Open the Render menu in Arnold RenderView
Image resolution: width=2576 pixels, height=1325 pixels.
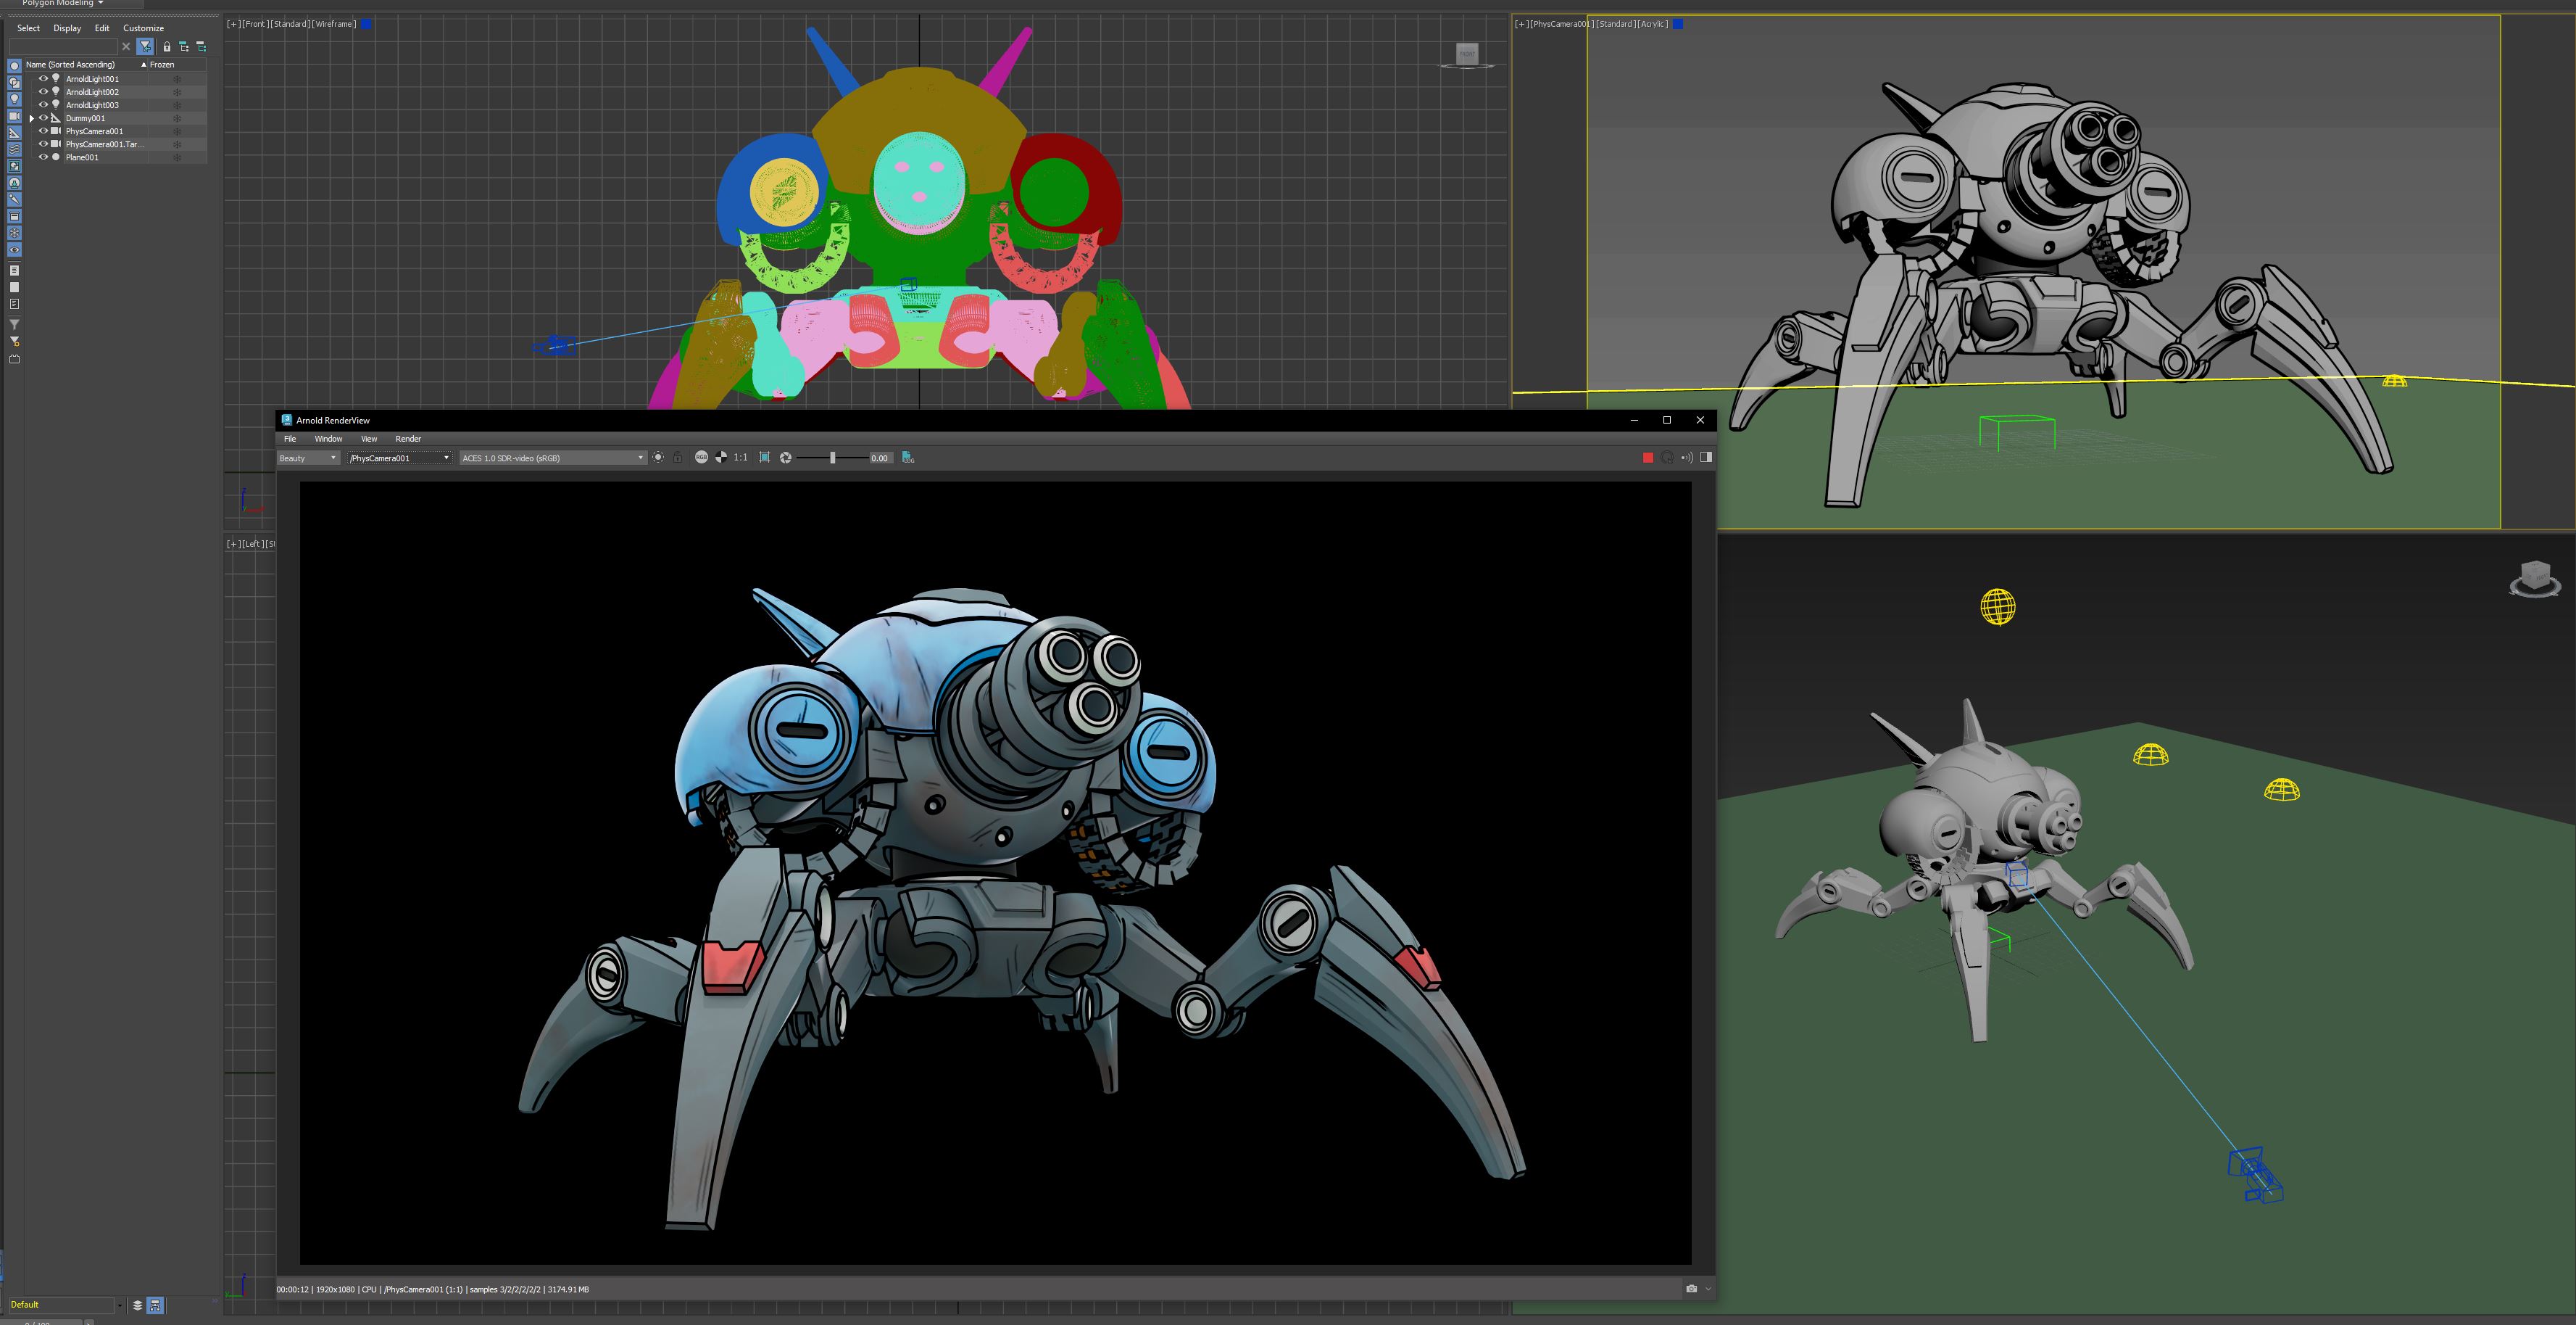pos(408,438)
